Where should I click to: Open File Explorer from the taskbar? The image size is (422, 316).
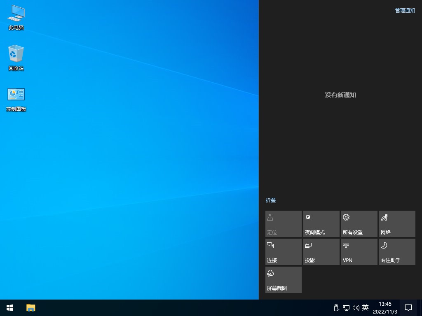[31, 308]
